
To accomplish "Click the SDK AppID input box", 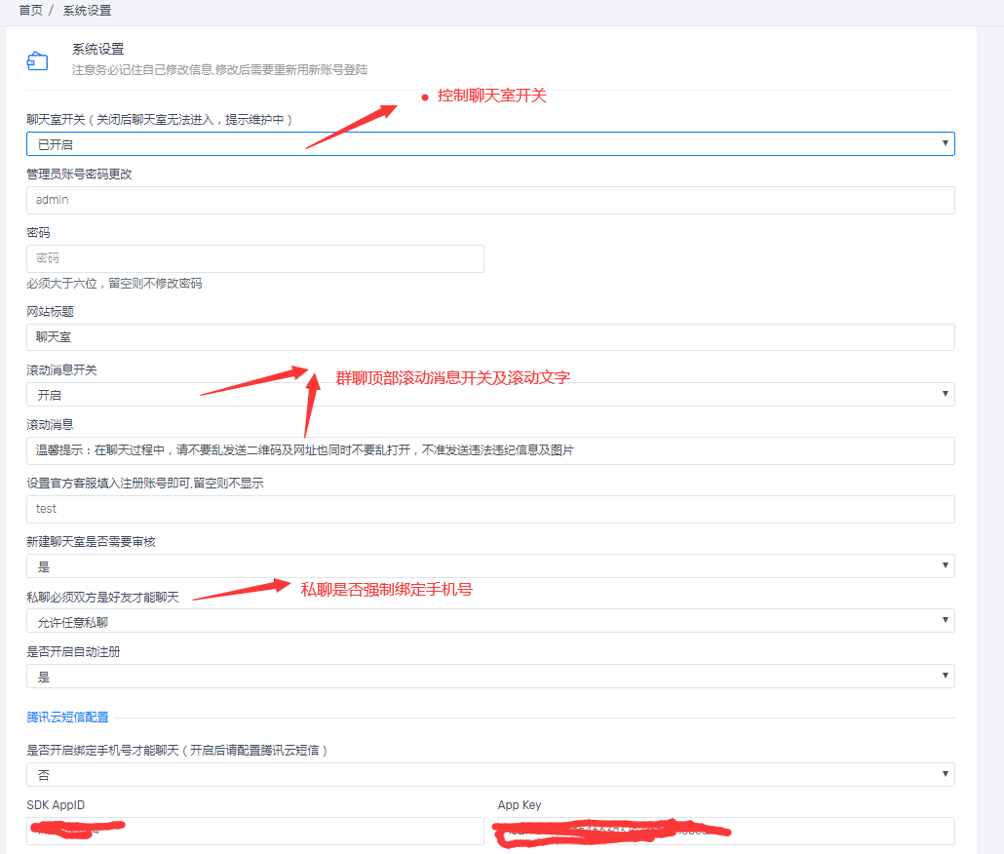I will [253, 831].
